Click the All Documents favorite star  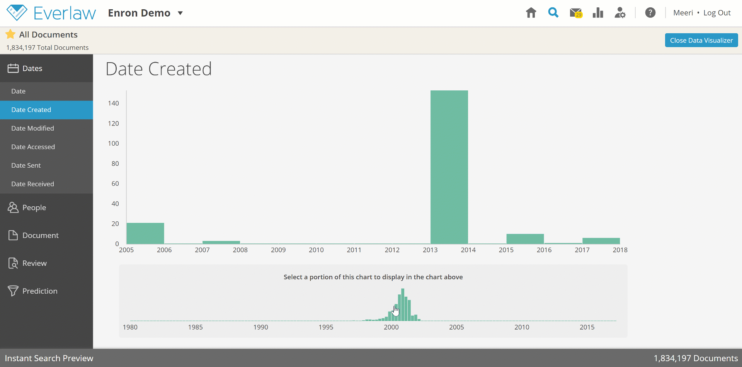pos(10,34)
